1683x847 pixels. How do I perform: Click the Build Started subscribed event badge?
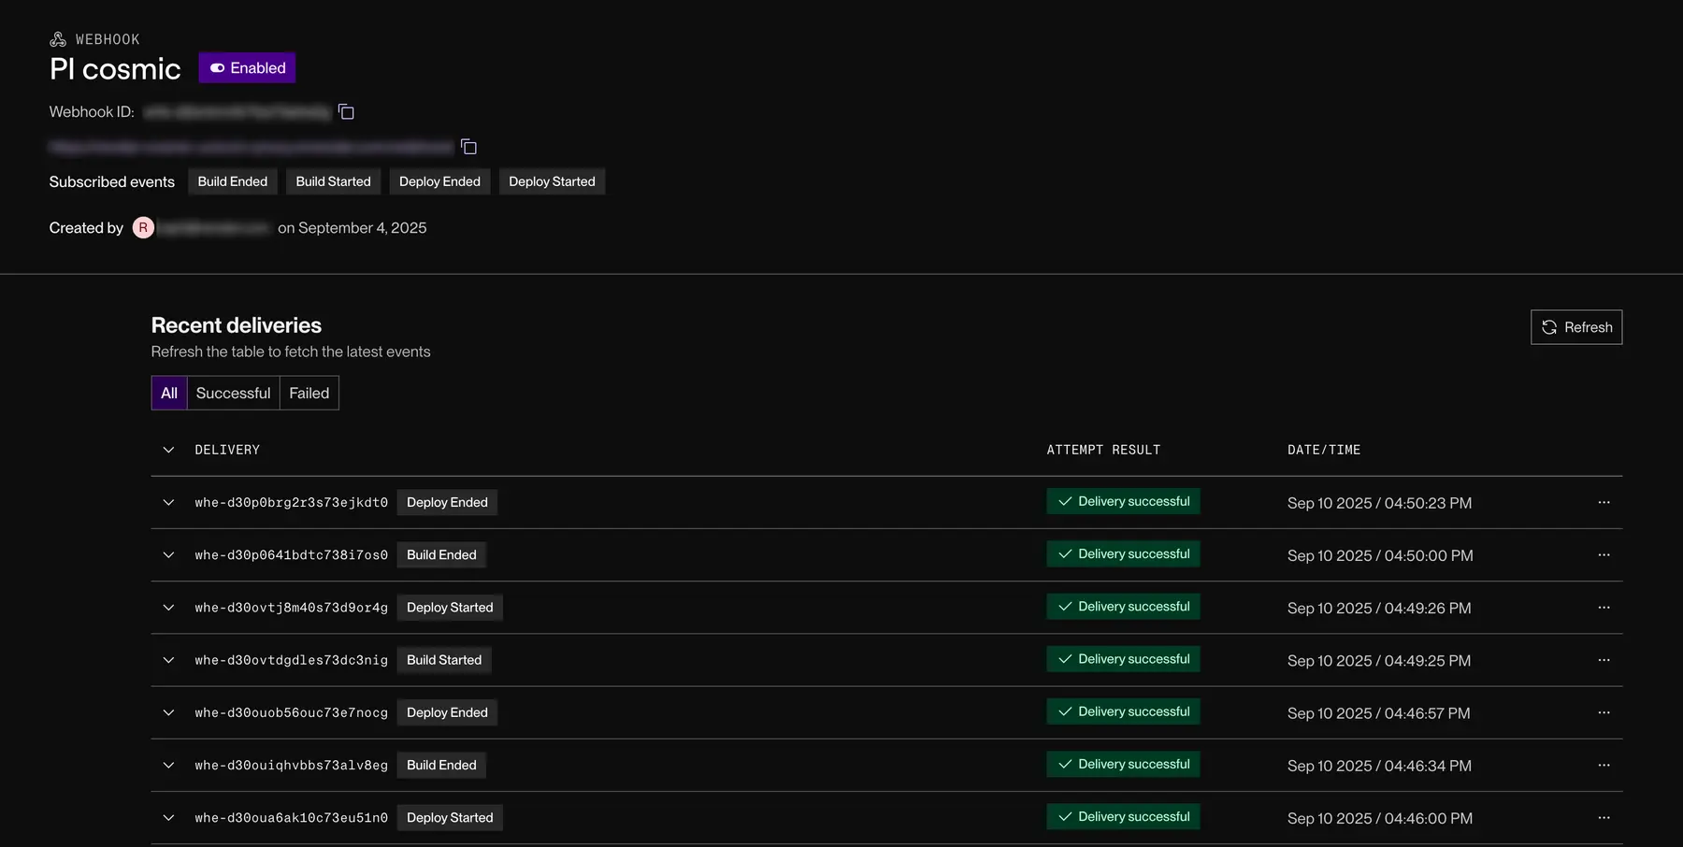[333, 181]
